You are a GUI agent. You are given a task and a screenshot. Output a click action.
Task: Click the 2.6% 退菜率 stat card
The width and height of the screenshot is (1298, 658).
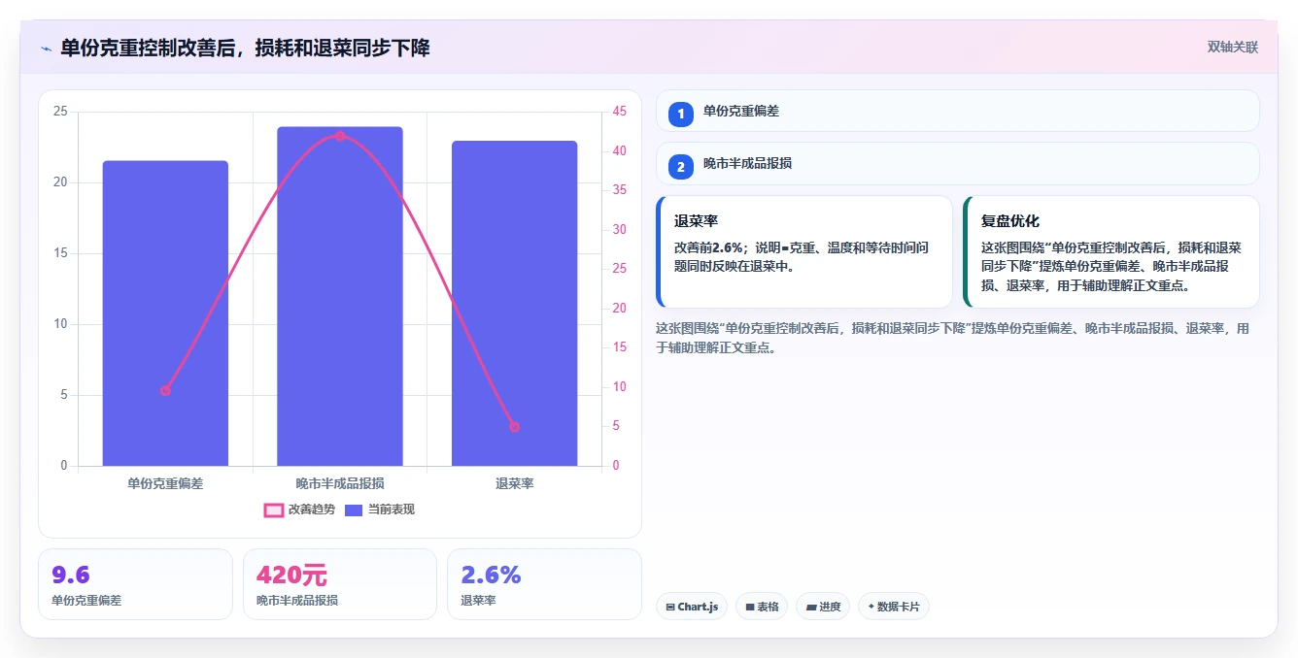click(544, 584)
